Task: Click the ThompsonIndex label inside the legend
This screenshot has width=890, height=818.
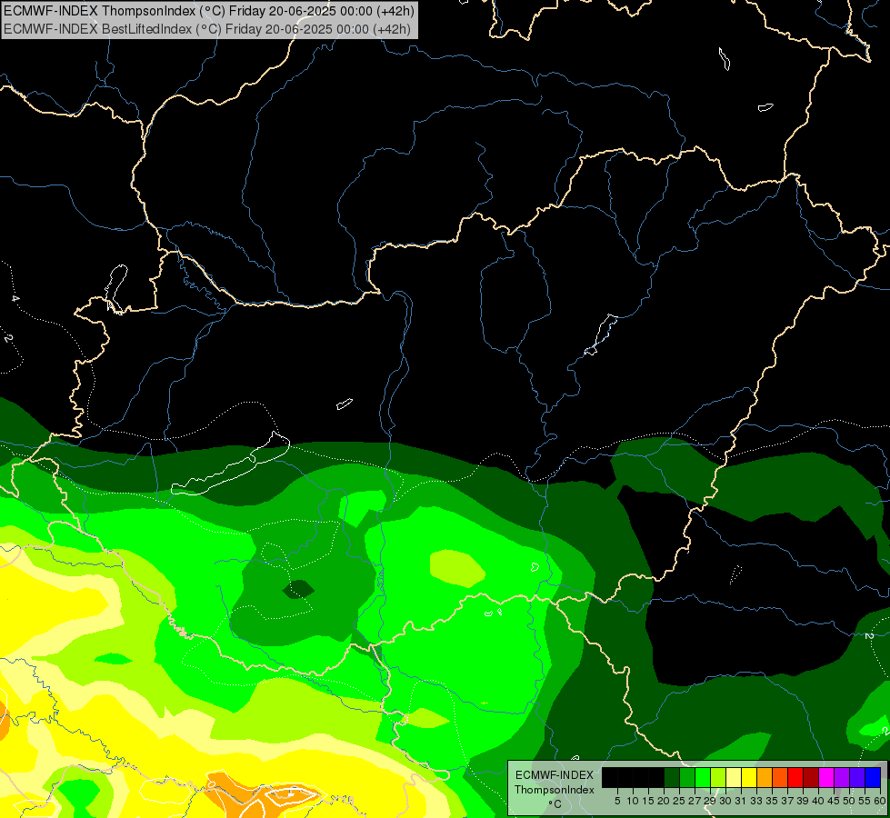Action: pyautogui.click(x=555, y=790)
